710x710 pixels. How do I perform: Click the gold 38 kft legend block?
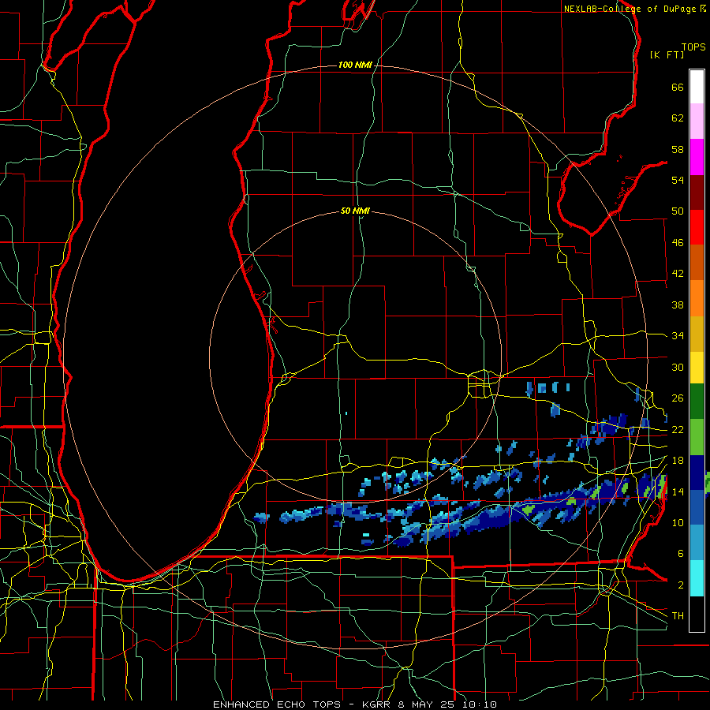[697, 334]
